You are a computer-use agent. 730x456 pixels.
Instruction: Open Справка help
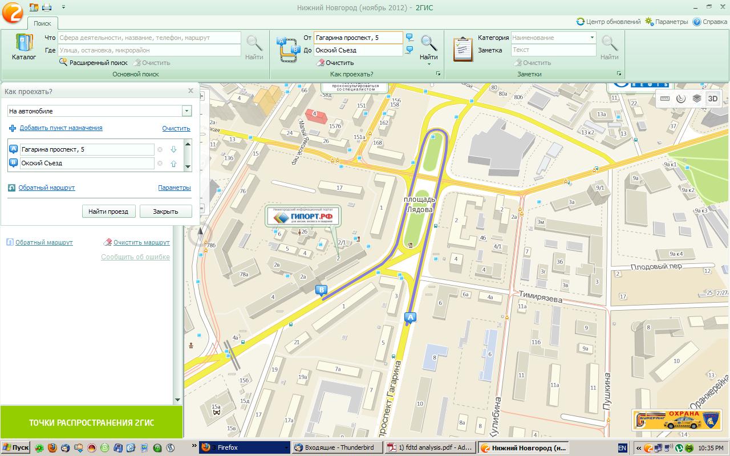coord(709,22)
